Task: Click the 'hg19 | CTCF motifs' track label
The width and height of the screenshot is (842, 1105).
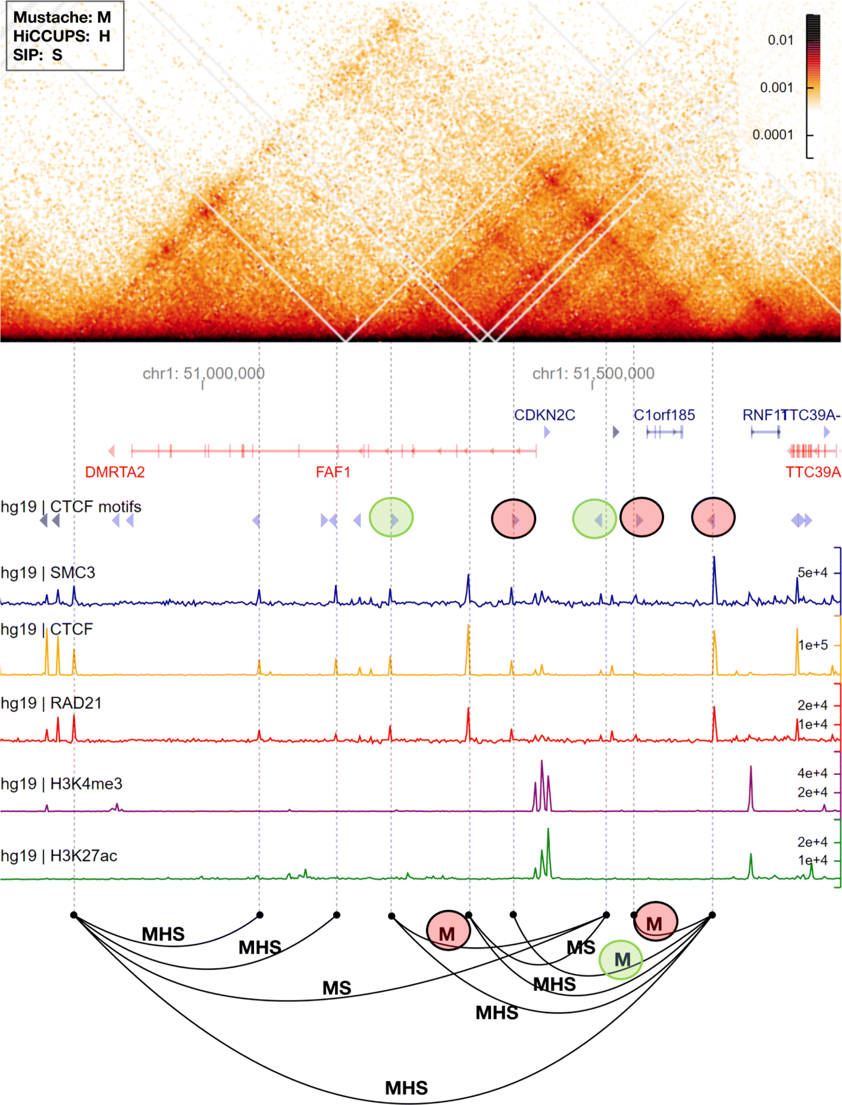Action: (x=71, y=507)
